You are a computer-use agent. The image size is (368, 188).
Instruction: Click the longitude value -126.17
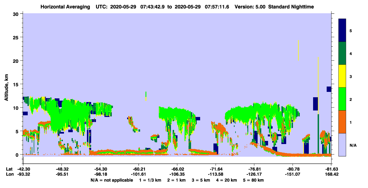pyautogui.click(x=254, y=174)
